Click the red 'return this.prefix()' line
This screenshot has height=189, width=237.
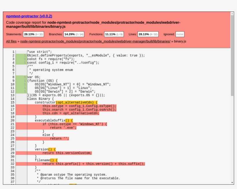pyautogui.click(x=93, y=164)
